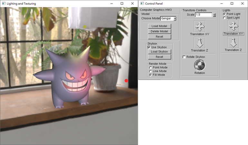Open the Choose Model dropdown
Viewport: 248px width, 145px height.
175,19
